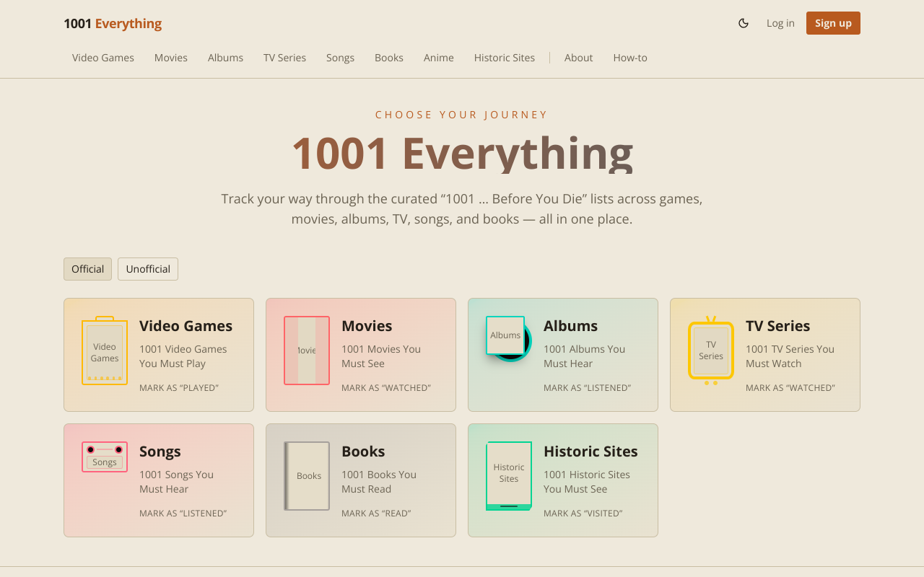The height and width of the screenshot is (577, 924).
Task: Click the Log in link
Action: coord(780,23)
